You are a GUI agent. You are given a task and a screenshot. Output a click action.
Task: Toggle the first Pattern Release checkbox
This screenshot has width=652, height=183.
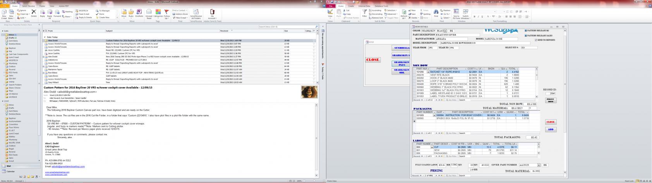coord(526,31)
